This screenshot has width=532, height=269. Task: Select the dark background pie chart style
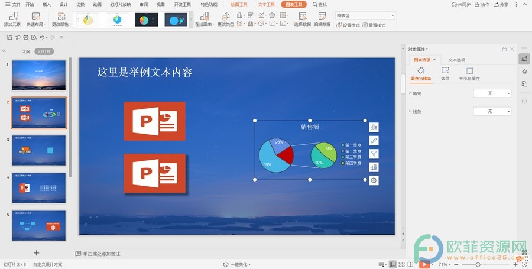tap(147, 20)
